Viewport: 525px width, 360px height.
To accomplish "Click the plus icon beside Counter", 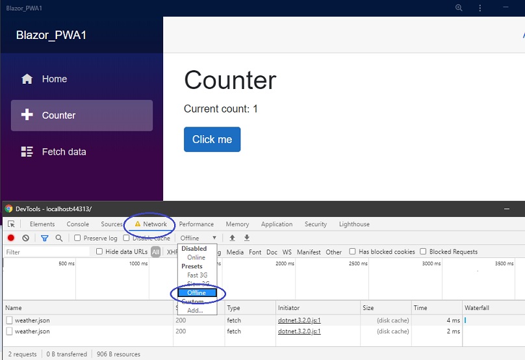I will click(27, 114).
